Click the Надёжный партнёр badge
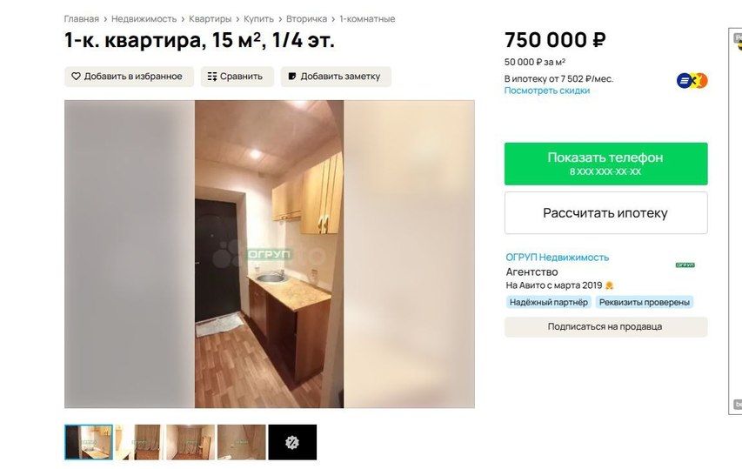The height and width of the screenshot is (469, 742). pyautogui.click(x=549, y=303)
